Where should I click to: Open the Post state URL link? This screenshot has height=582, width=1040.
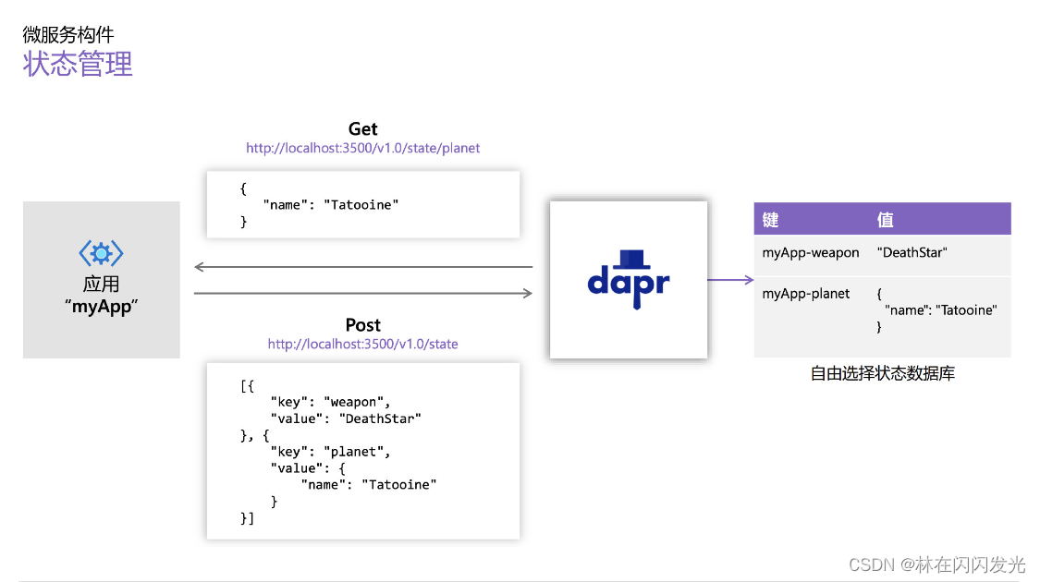click(x=363, y=344)
